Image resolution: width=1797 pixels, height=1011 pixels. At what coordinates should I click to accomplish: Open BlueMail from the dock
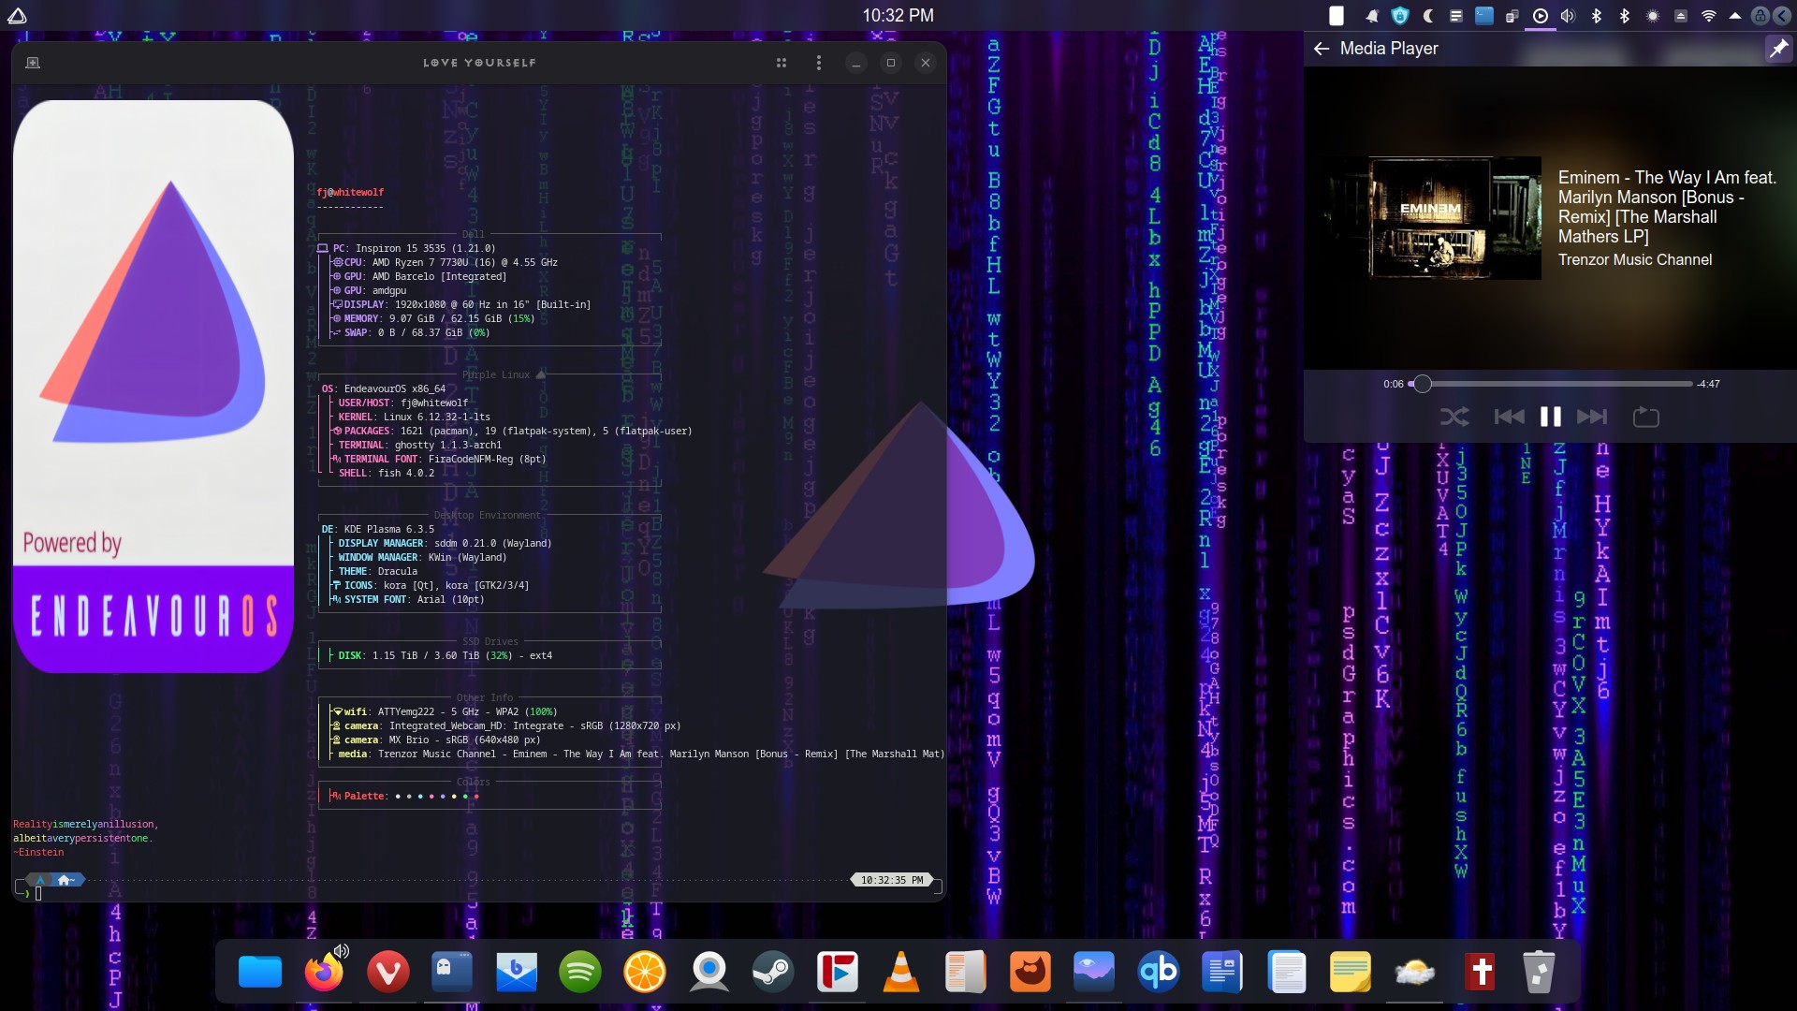click(516, 973)
